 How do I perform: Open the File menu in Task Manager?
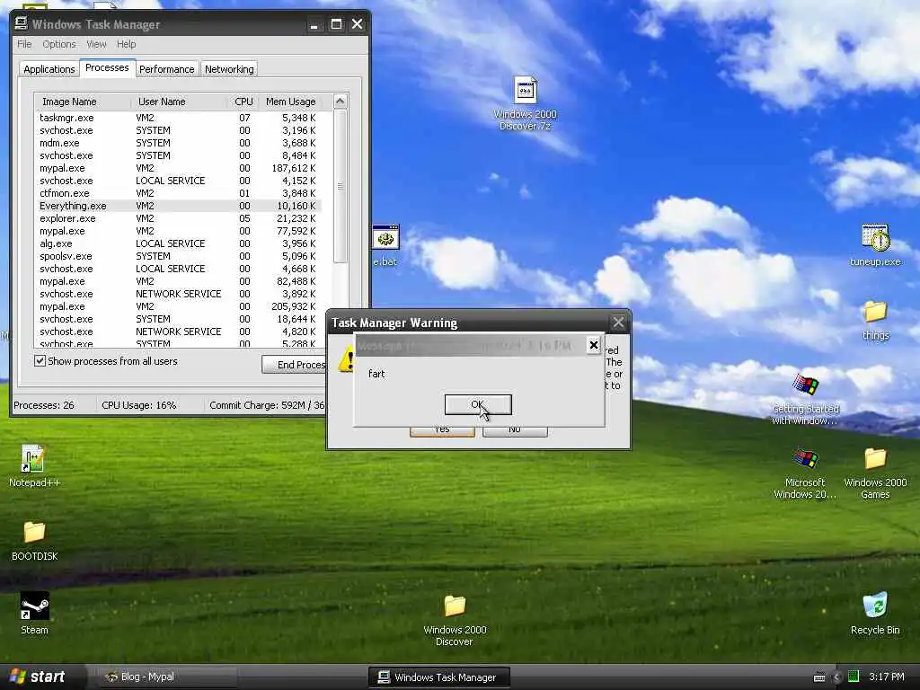point(24,44)
